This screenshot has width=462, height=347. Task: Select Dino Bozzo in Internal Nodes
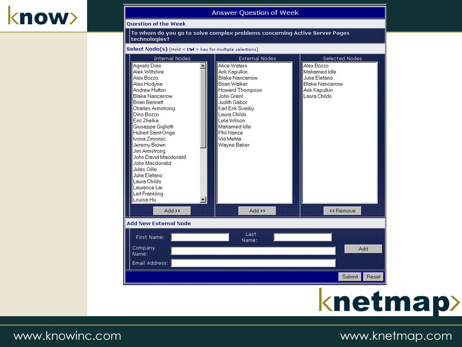tap(146, 115)
